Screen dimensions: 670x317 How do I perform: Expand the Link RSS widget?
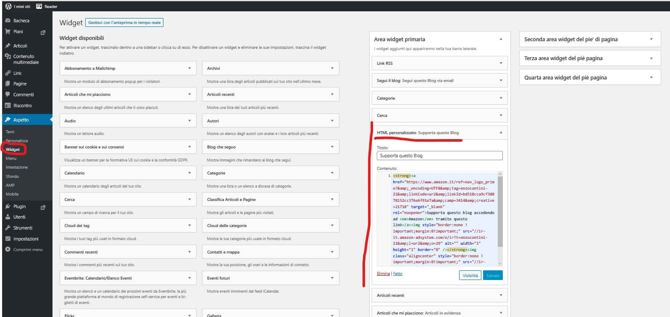coord(501,63)
